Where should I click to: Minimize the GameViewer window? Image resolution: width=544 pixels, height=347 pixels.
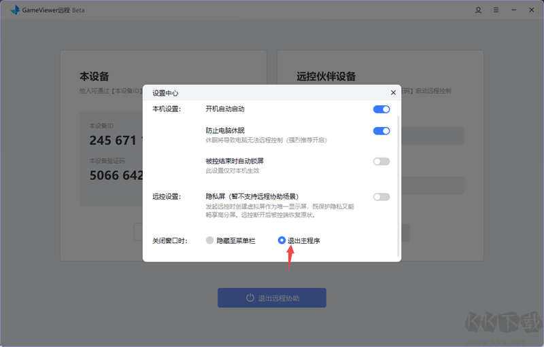tap(514, 10)
